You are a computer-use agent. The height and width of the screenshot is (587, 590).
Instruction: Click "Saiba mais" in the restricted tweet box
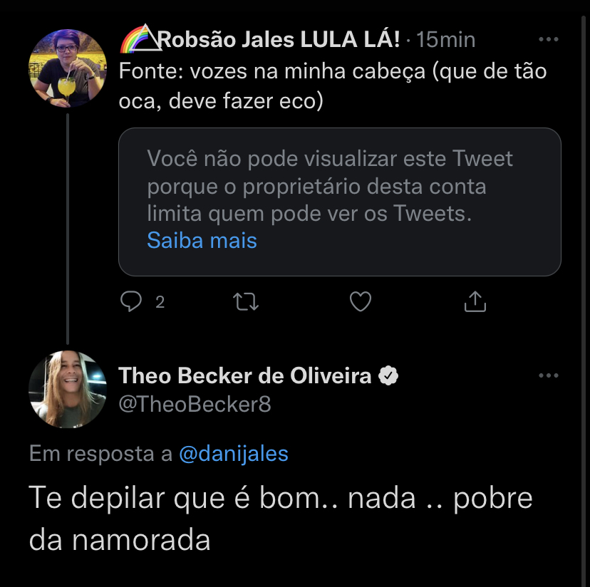click(x=202, y=241)
